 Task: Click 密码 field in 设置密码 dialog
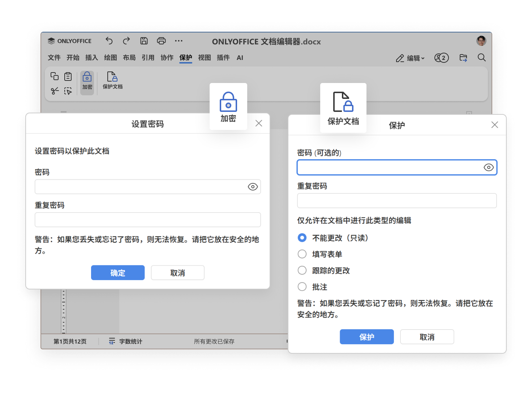[x=148, y=187]
